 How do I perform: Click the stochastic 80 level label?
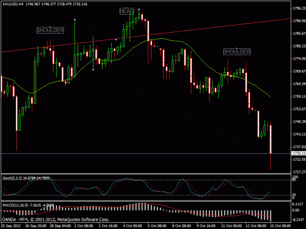click(294, 180)
